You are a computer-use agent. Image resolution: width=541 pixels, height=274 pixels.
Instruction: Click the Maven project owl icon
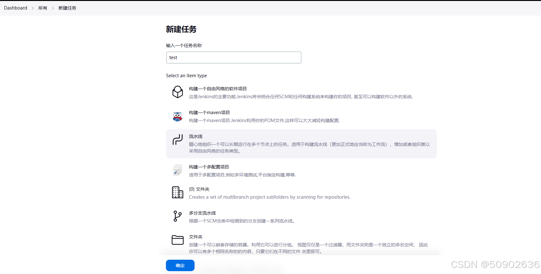(177, 117)
